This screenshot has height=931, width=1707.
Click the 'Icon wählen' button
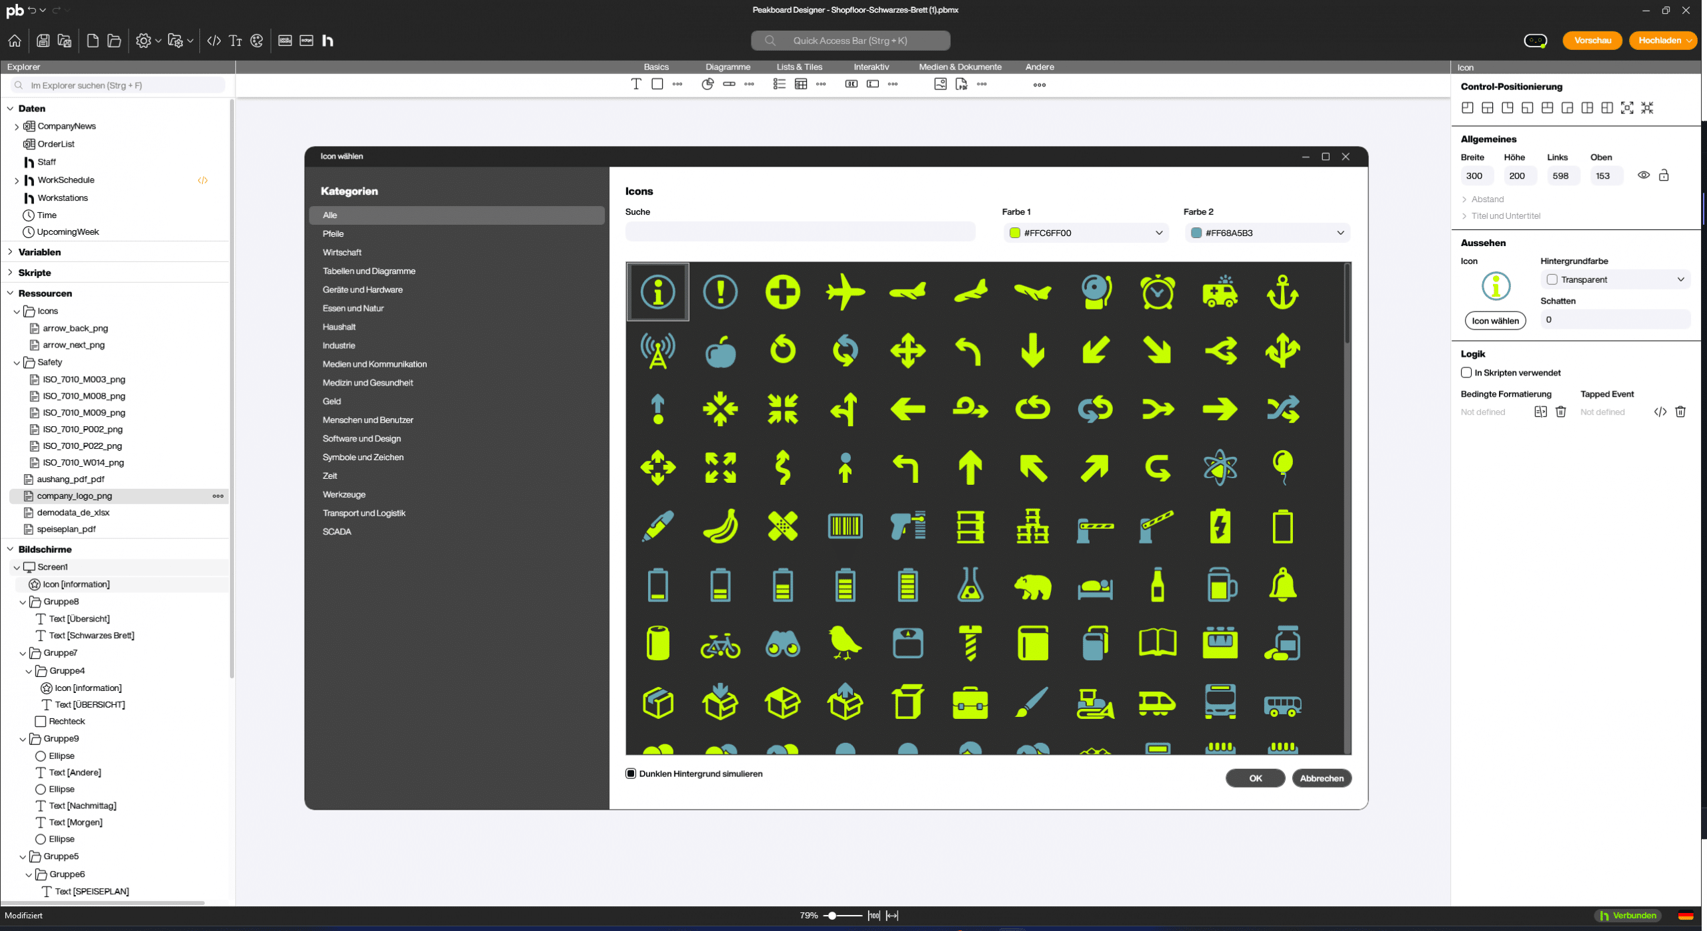click(x=1495, y=321)
